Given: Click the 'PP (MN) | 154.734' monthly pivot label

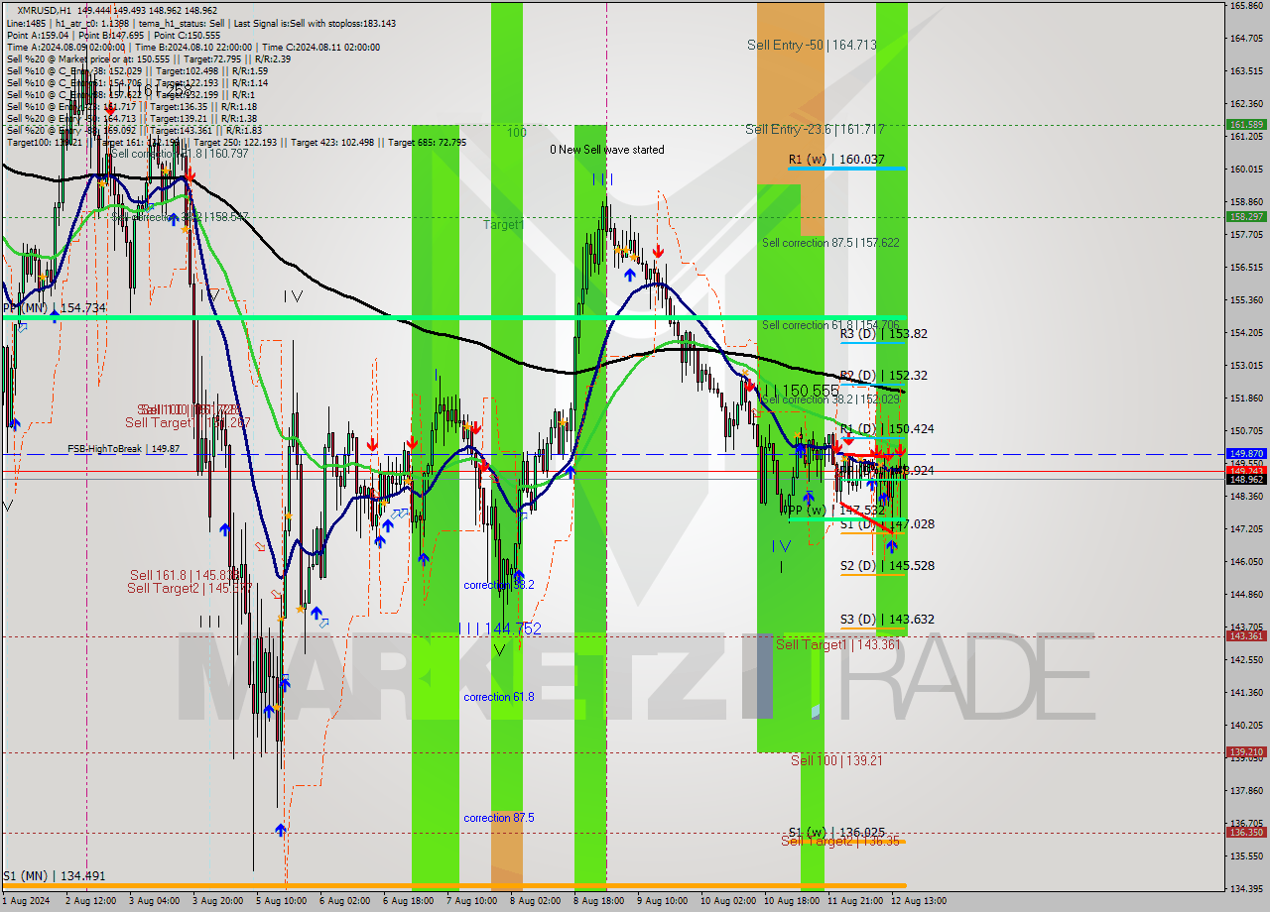Looking at the screenshot, I should (54, 308).
